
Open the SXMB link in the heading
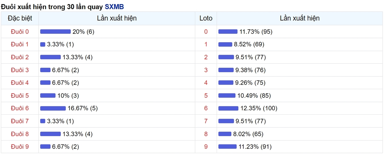tap(114, 6)
